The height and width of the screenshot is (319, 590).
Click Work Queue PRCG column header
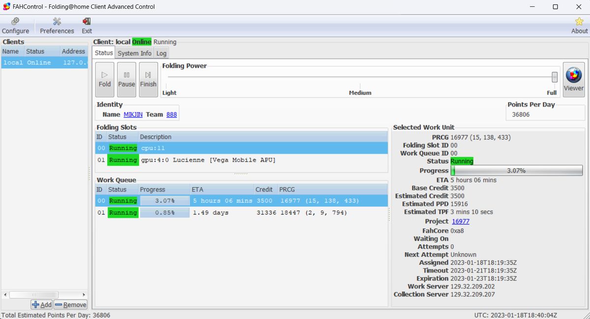pos(333,189)
